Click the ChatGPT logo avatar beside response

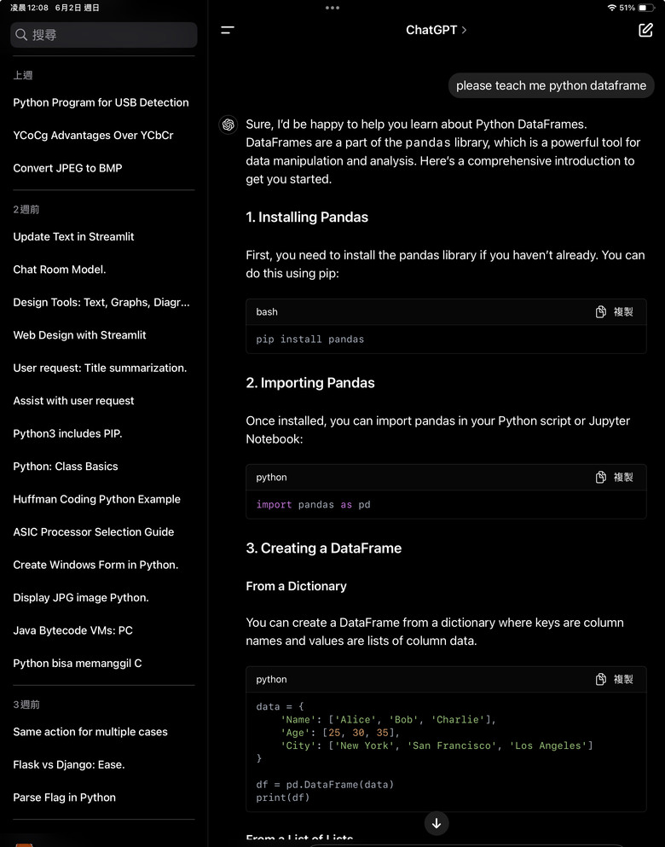click(x=228, y=125)
